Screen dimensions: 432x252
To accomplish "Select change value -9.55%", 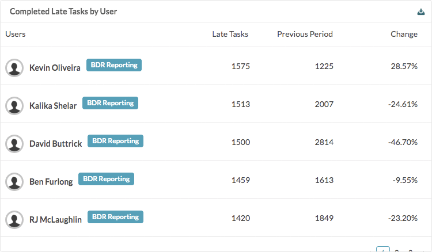I will coord(405,180).
